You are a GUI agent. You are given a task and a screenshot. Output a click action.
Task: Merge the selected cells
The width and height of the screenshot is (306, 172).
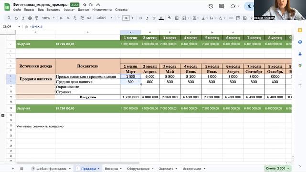click(184, 18)
